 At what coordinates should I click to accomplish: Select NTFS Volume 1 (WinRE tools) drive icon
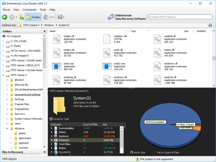(x=8, y=61)
